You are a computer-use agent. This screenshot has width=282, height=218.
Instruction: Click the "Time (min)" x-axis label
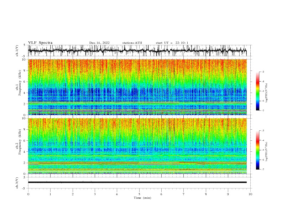point(142,198)
